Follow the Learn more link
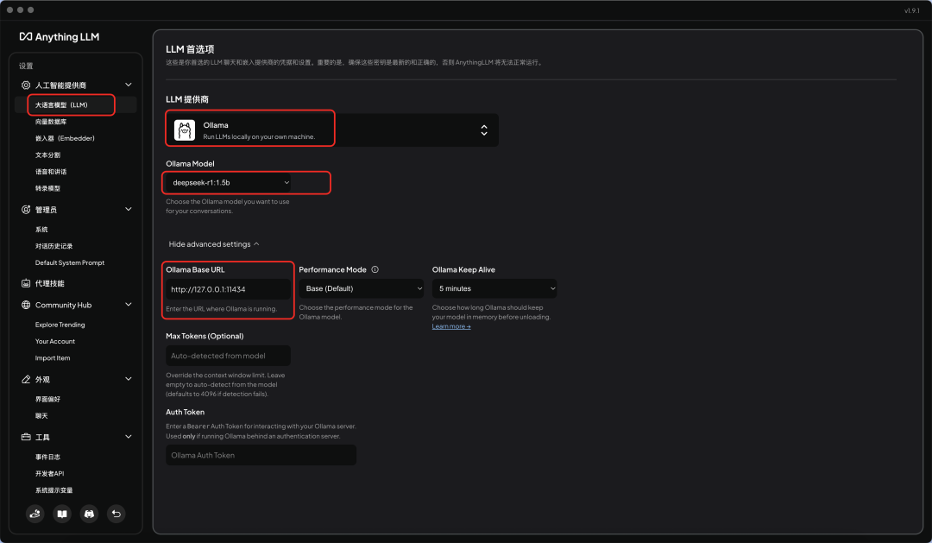Viewport: 932px width, 543px height. point(451,326)
